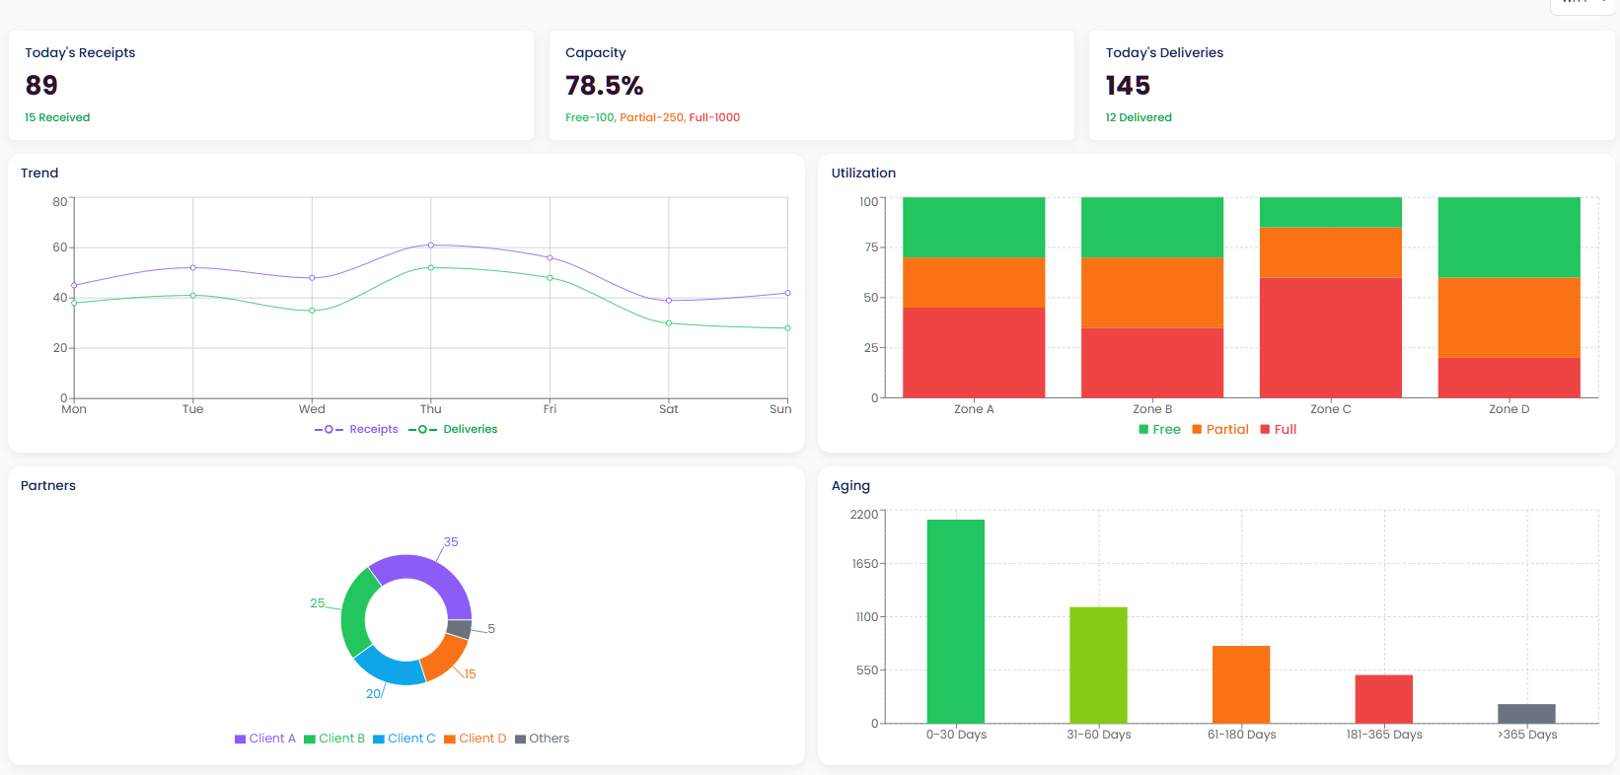1620x775 pixels.
Task: Click the 0-30 Days bar in Aging
Action: 956,621
